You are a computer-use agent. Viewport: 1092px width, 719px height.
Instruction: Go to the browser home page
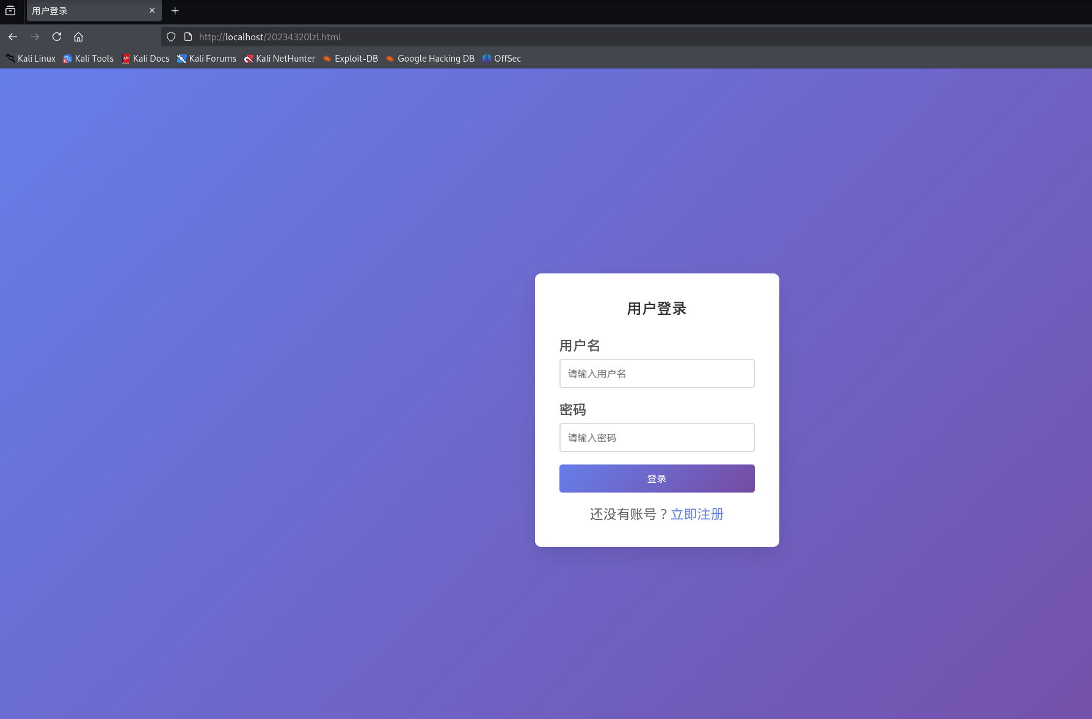[79, 37]
